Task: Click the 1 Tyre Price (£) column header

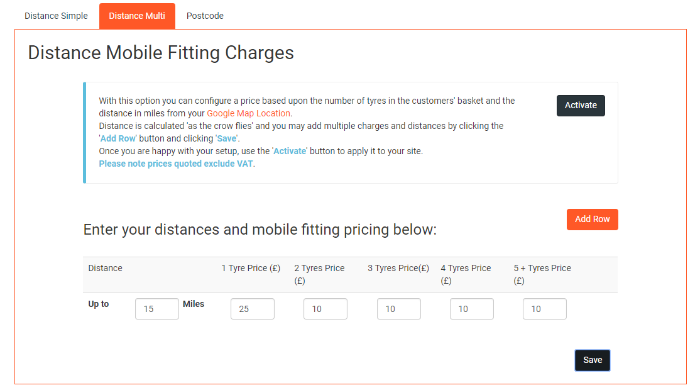Action: 251,268
